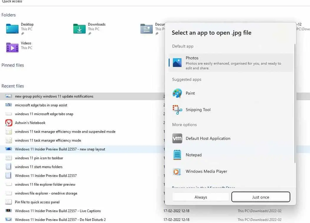This screenshot has height=223, width=310.
Task: Click the Notepad icon
Action: [x=177, y=155]
